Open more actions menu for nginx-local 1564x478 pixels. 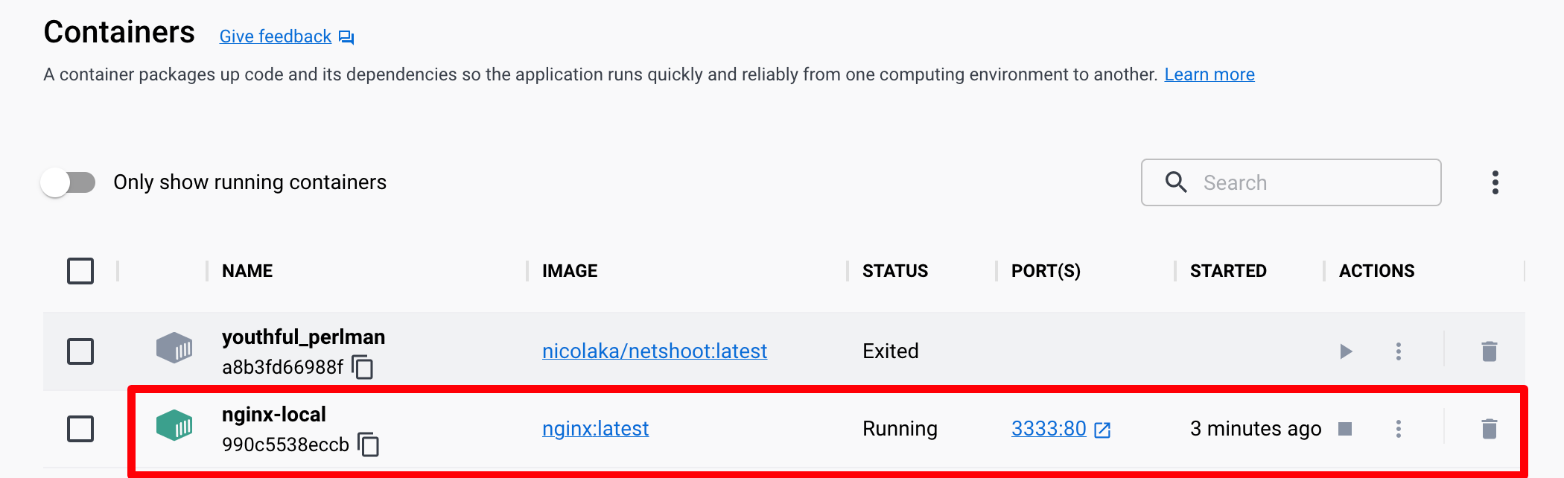pyautogui.click(x=1399, y=429)
